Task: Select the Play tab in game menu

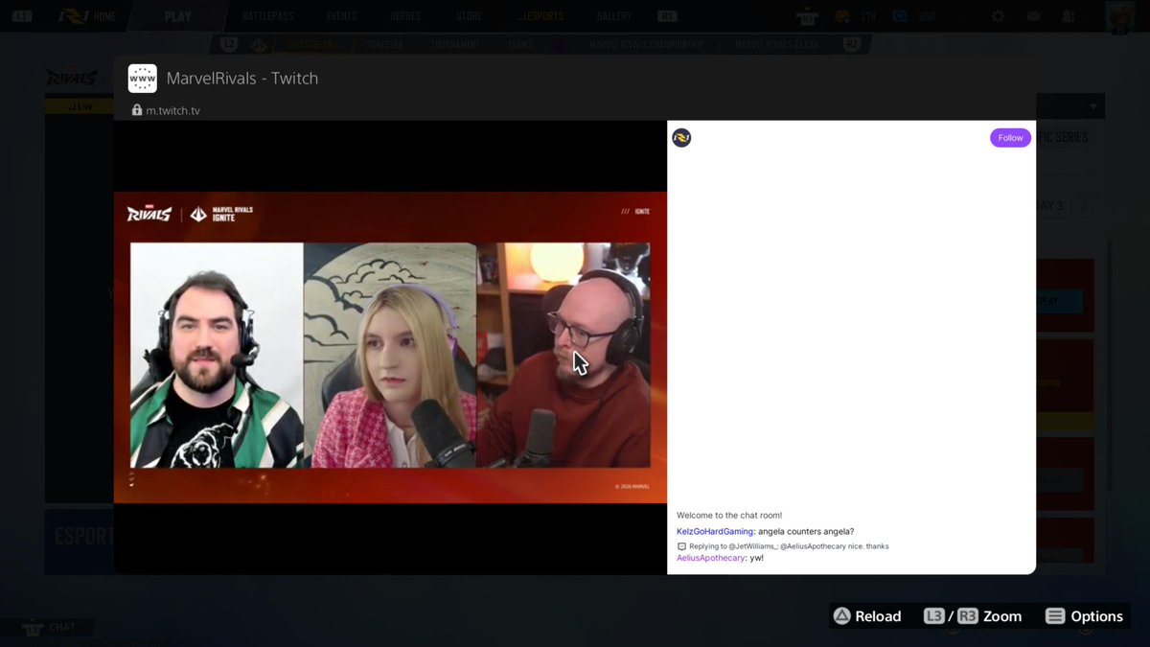Action: click(178, 16)
